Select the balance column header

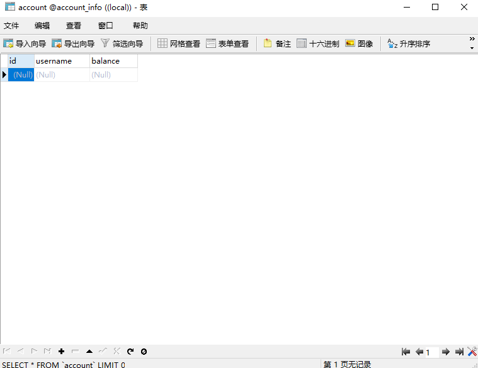[114, 61]
